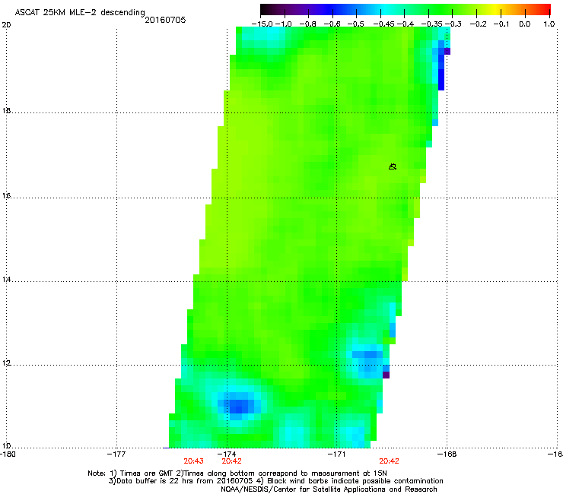Click the title 'ASCAT 25KM MLE-2 descending'
Viewport: 563px width, 494px height.
(x=80, y=12)
